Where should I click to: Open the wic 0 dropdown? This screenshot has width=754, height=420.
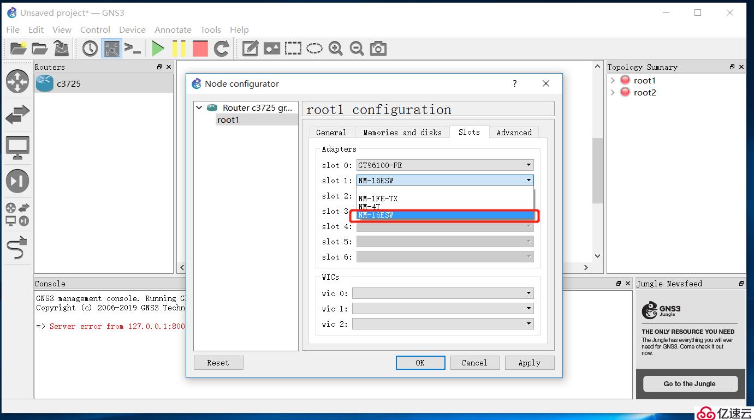(x=443, y=293)
